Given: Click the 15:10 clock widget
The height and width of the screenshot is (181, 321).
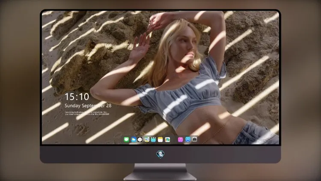Looking at the screenshot, I should point(77,97).
